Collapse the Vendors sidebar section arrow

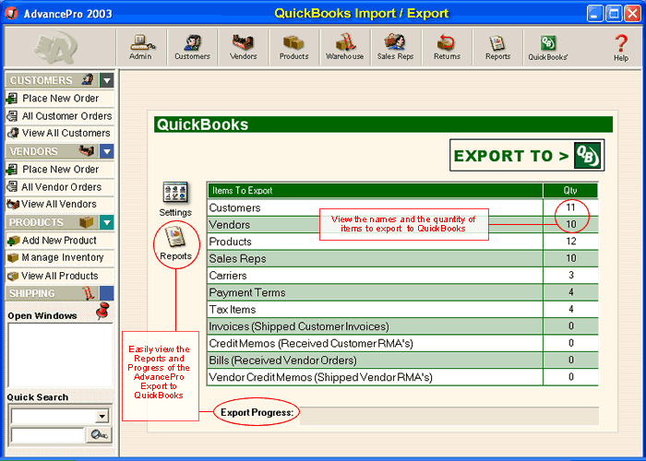[107, 151]
